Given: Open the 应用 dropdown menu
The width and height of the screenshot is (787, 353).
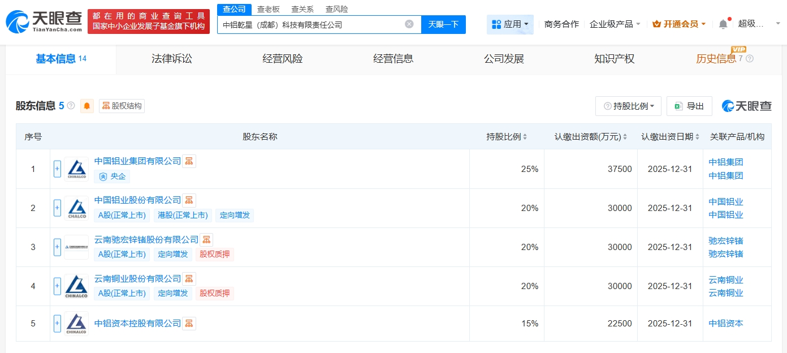Looking at the screenshot, I should (x=510, y=24).
